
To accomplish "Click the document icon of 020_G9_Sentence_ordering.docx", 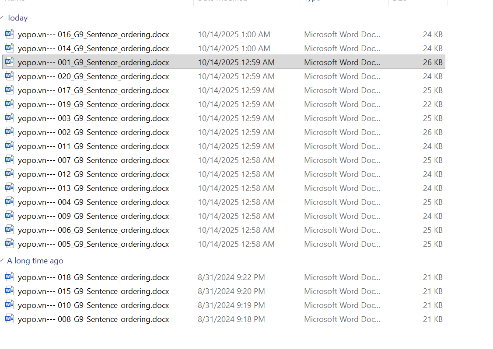I will pyautogui.click(x=10, y=76).
